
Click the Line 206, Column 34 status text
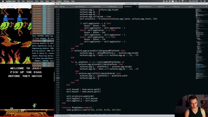(x=64, y=116)
